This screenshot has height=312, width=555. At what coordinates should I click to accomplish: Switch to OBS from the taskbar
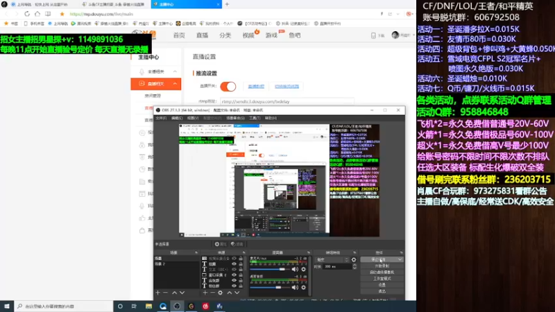[x=177, y=306]
